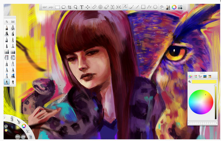Switch to Image Palettes tab in Colors panel
This screenshot has width=221, height=141.
coord(205,76)
